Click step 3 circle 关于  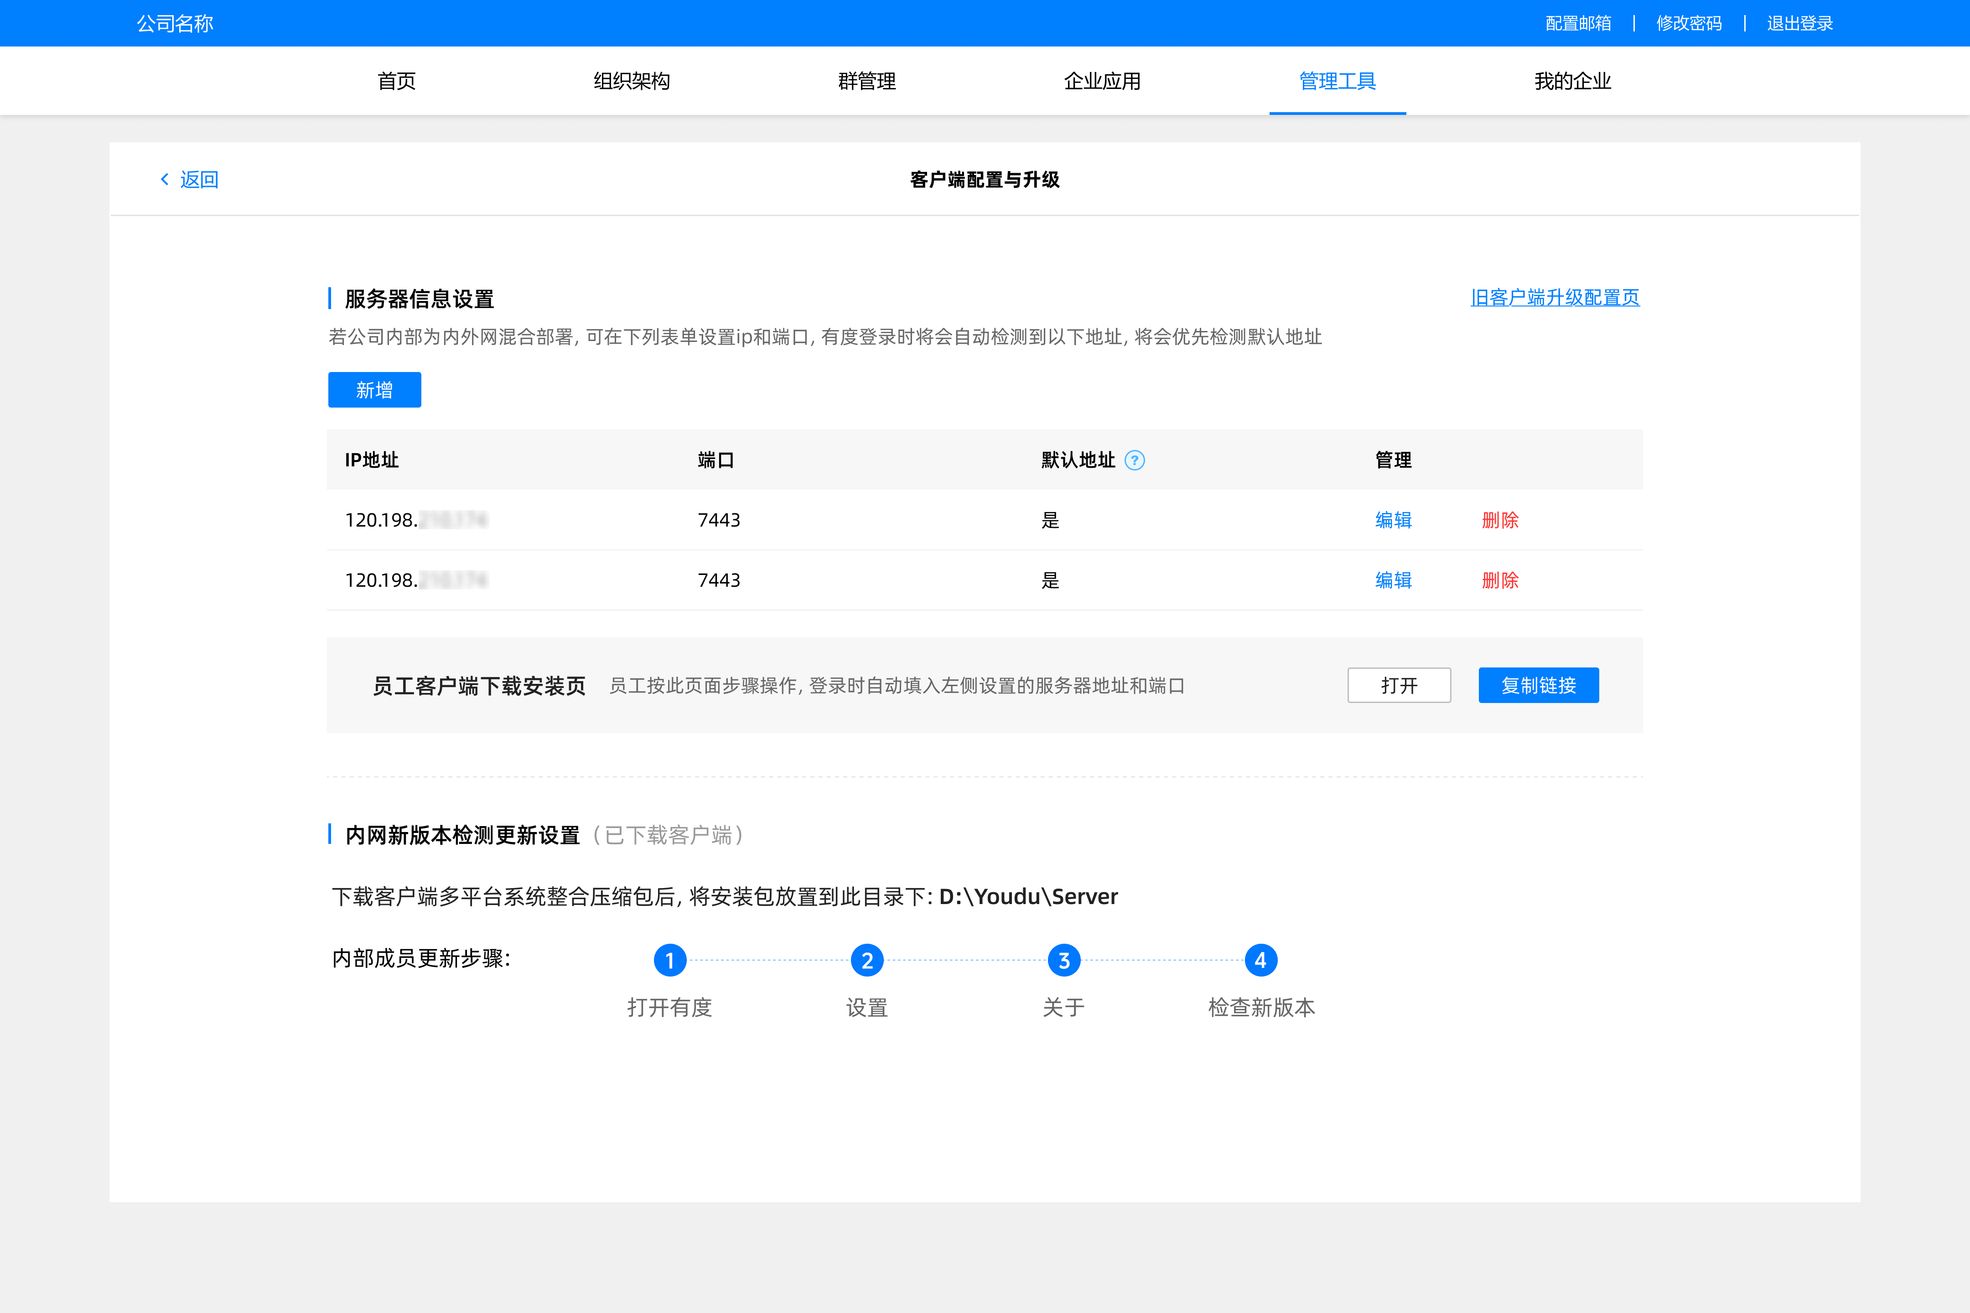click(x=1064, y=960)
